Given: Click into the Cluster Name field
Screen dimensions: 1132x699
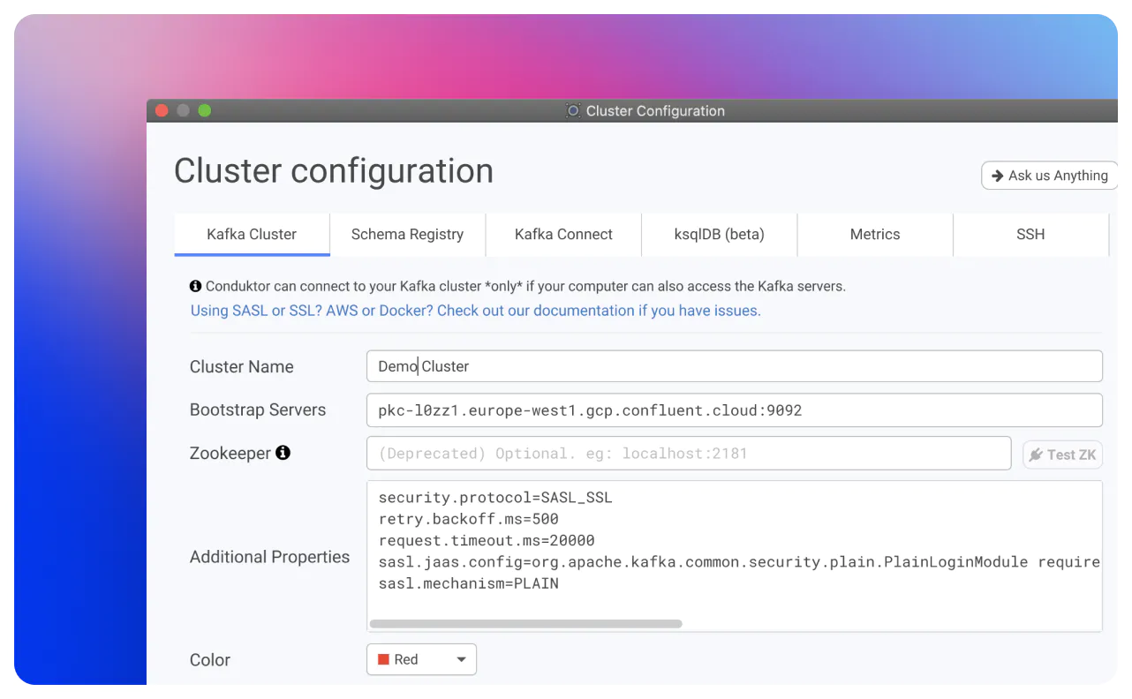Looking at the screenshot, I should (735, 366).
